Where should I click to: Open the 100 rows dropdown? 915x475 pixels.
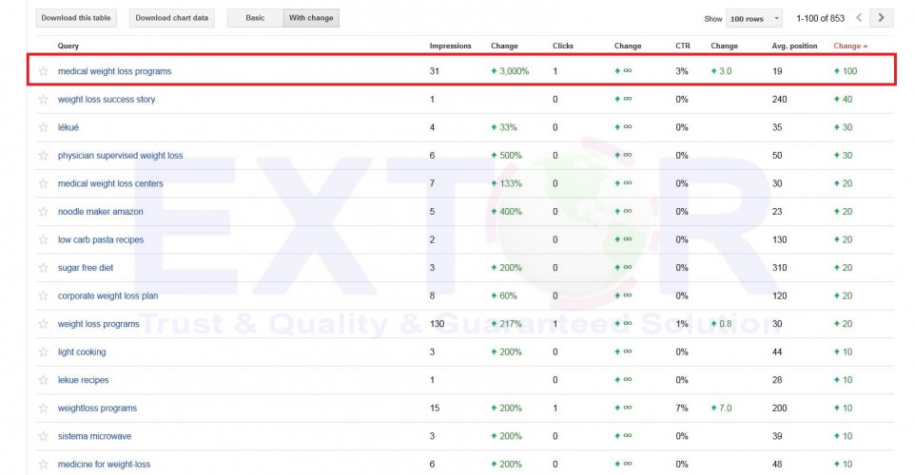tap(753, 18)
